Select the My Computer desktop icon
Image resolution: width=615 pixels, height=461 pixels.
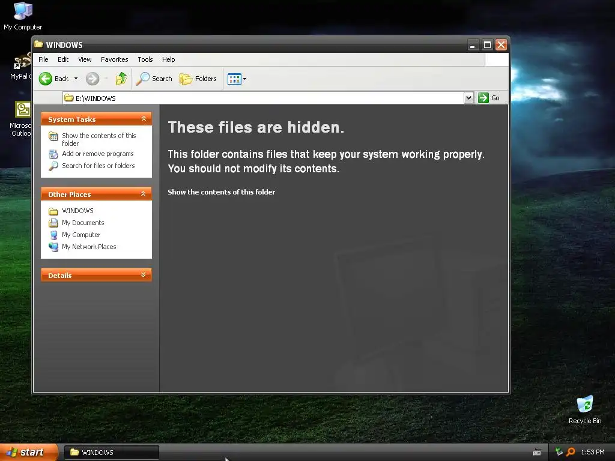[23, 16]
